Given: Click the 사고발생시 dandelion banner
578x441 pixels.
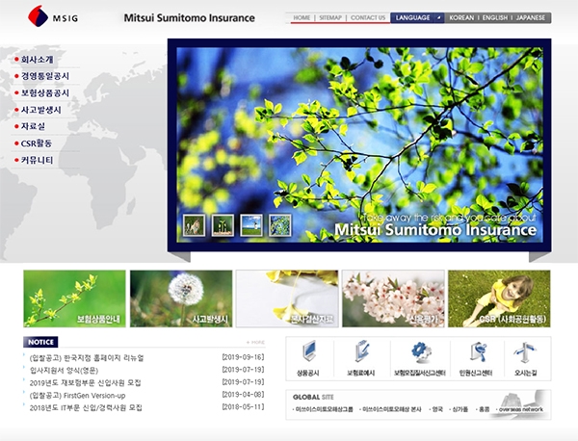Looking at the screenshot, I should (x=181, y=298).
